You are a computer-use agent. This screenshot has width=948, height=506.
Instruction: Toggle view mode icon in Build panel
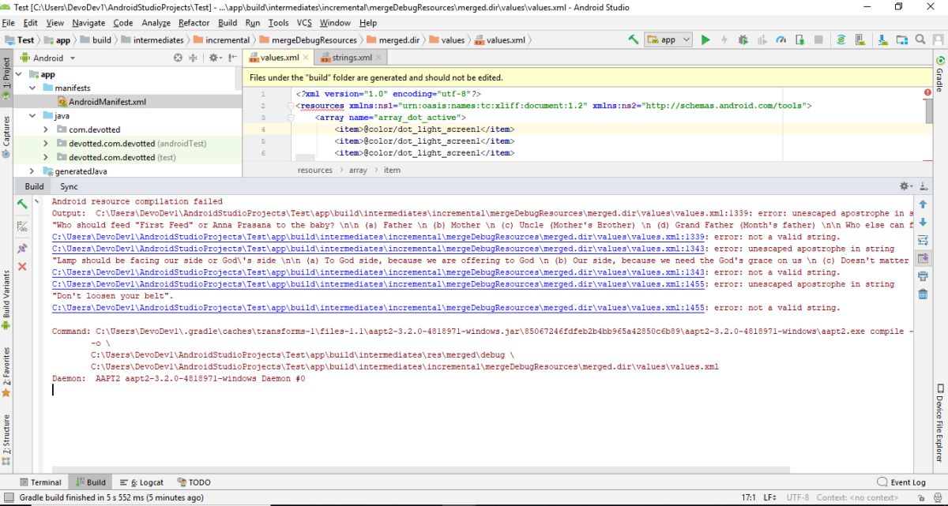pyautogui.click(x=22, y=226)
